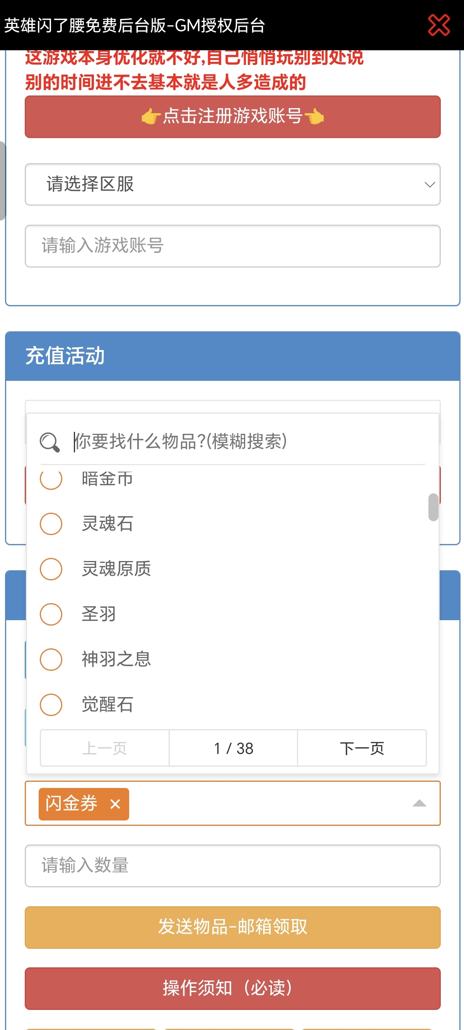Select the 灵魂石 radio option
This screenshot has width=464, height=1030.
pos(51,524)
